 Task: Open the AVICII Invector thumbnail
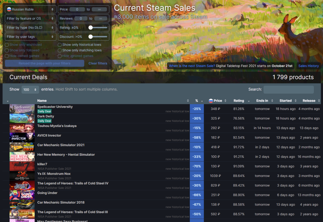click(22, 138)
